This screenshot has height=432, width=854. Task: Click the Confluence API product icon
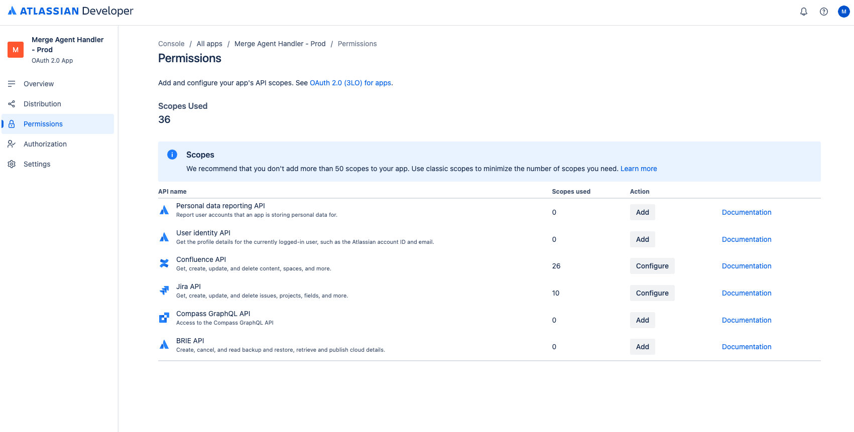(x=164, y=263)
